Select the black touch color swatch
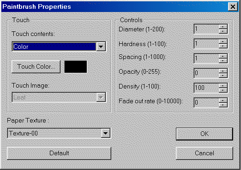241x170 pixels. (76, 67)
